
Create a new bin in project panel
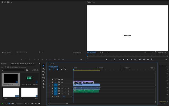[x=39, y=103]
